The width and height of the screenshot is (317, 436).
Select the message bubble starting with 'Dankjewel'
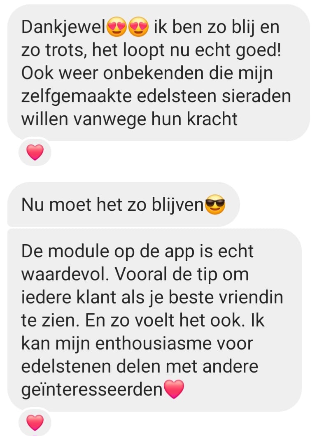coord(158,73)
